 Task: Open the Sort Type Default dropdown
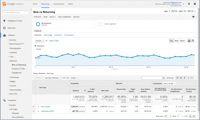75,78
